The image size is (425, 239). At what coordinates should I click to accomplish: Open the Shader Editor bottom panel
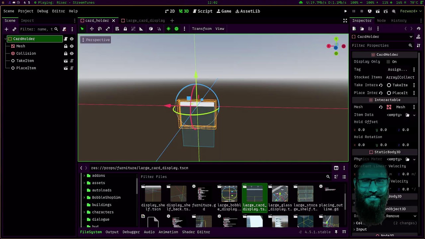pyautogui.click(x=196, y=232)
